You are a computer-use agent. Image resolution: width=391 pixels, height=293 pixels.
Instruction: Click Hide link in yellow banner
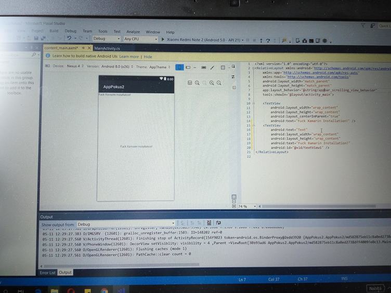click(x=148, y=57)
